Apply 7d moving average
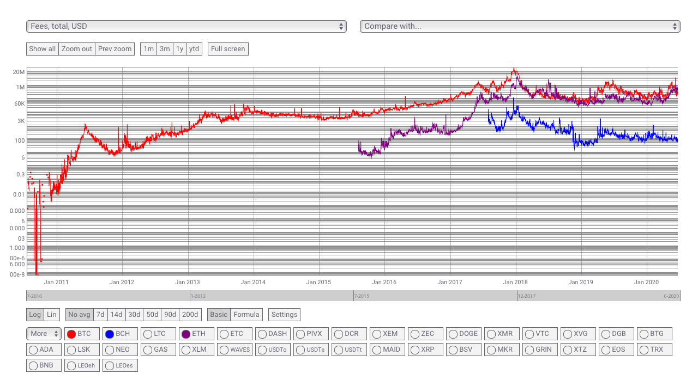The height and width of the screenshot is (392, 698). point(100,315)
